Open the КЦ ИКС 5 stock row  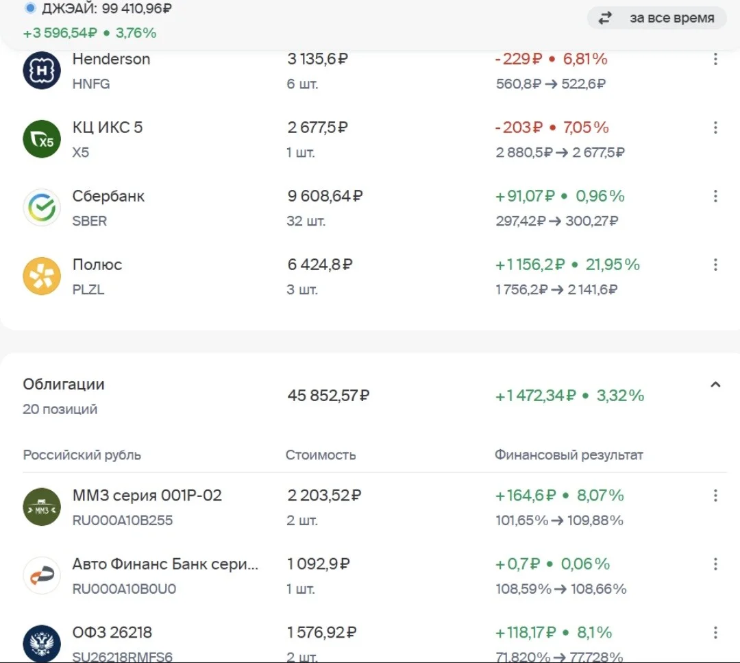point(375,139)
